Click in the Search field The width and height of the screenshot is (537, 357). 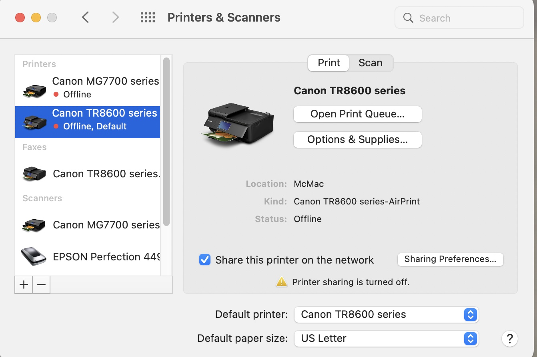point(464,18)
